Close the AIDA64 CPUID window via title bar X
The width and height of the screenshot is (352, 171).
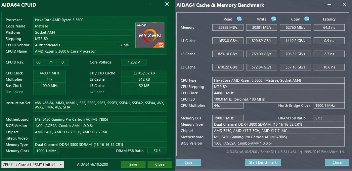(167, 4)
